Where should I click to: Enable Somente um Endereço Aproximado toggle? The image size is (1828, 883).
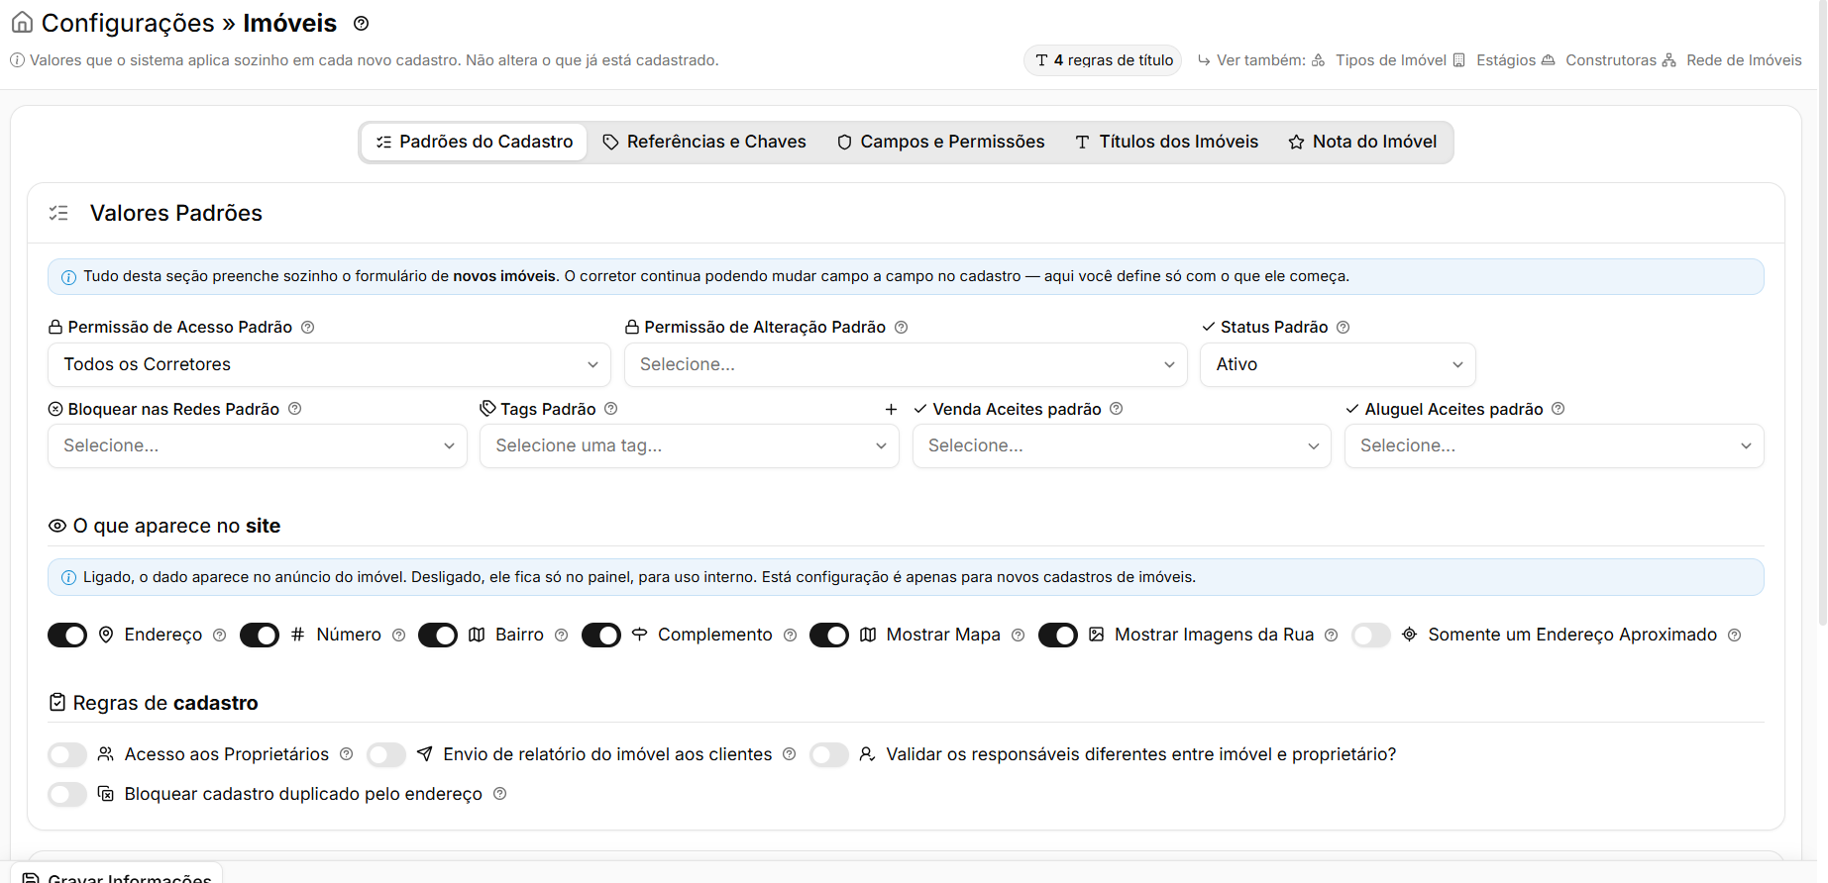(x=1371, y=636)
